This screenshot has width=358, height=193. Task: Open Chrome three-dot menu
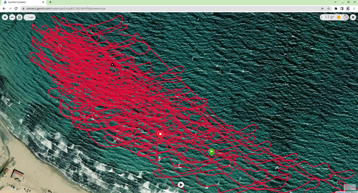(x=354, y=9)
